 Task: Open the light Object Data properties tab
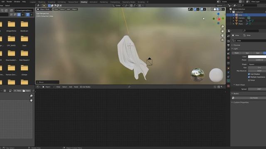coord(228,81)
